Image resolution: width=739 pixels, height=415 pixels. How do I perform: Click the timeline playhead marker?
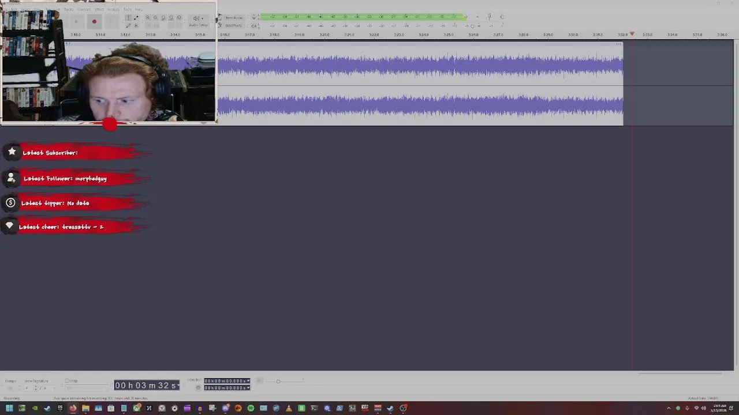click(x=632, y=35)
